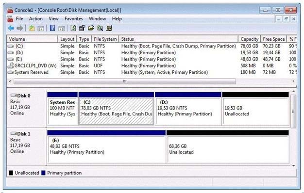Click right arrow of horizontal scrollbar
The height and width of the screenshot is (193, 304).
[293, 81]
